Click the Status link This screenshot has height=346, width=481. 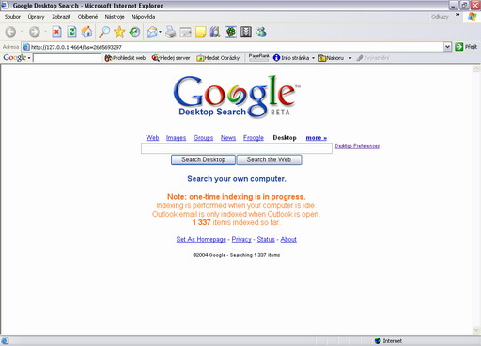pyautogui.click(x=266, y=239)
